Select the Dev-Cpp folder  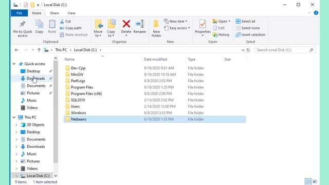point(78,68)
